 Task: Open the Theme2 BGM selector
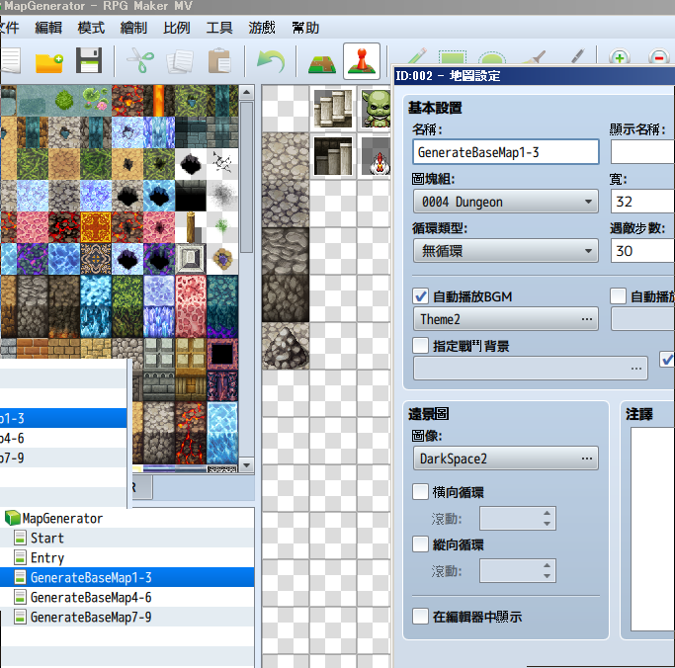[505, 319]
